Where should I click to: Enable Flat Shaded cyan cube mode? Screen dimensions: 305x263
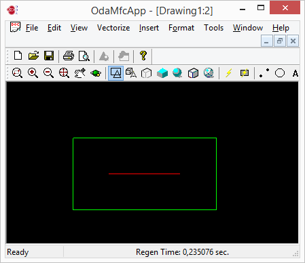tap(162, 73)
